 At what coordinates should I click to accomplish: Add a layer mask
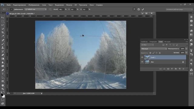(168, 69)
